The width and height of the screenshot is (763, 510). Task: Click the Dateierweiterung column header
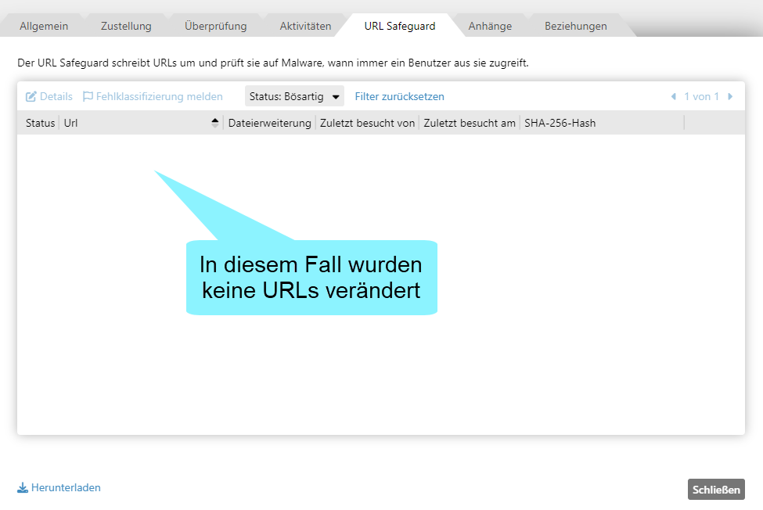(269, 123)
